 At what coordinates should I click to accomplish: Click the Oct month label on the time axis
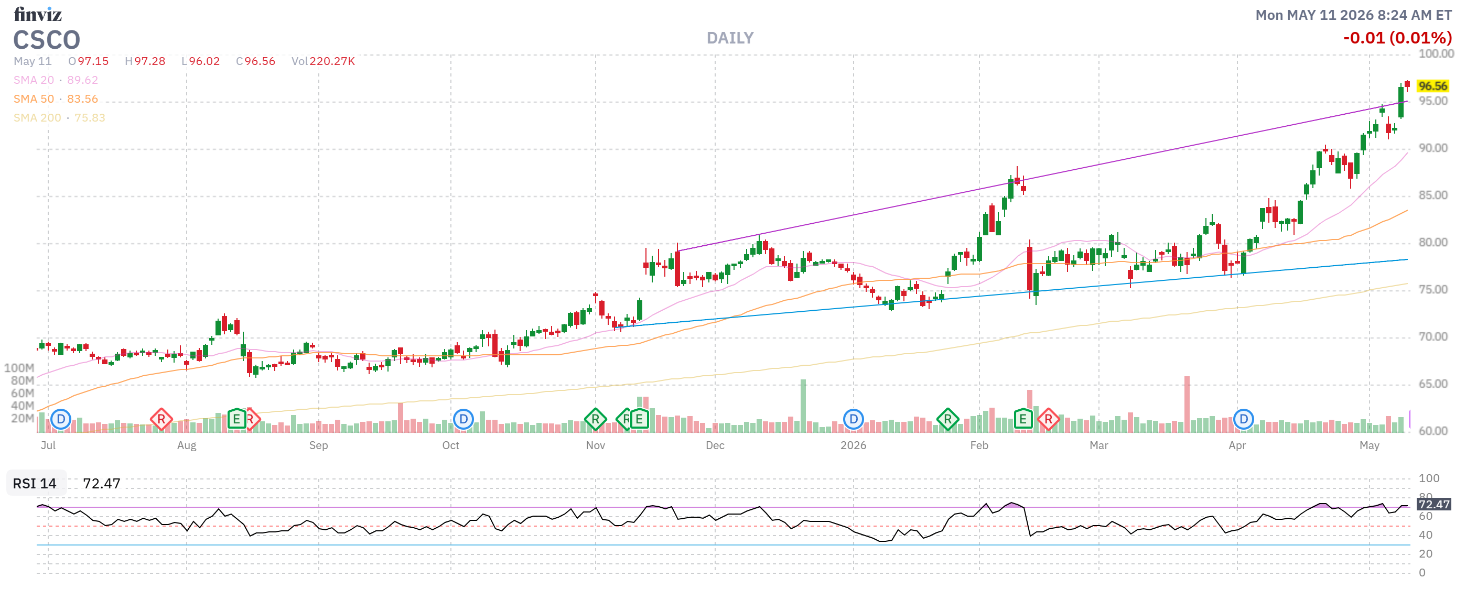click(x=451, y=446)
